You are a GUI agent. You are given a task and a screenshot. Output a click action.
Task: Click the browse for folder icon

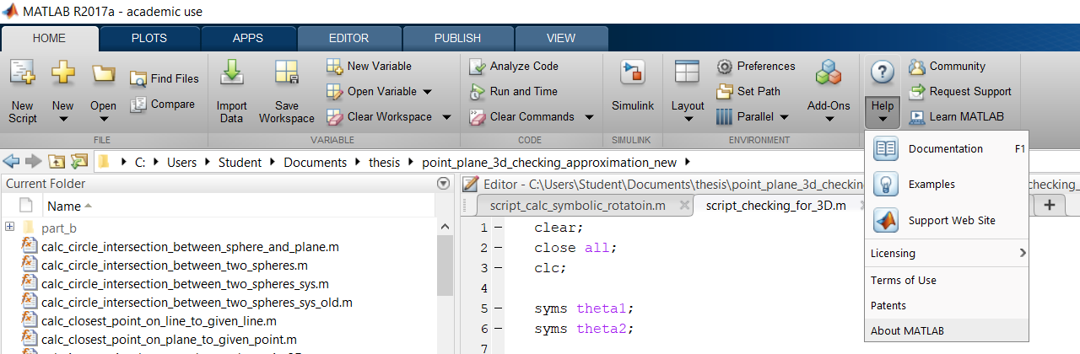[x=78, y=161]
